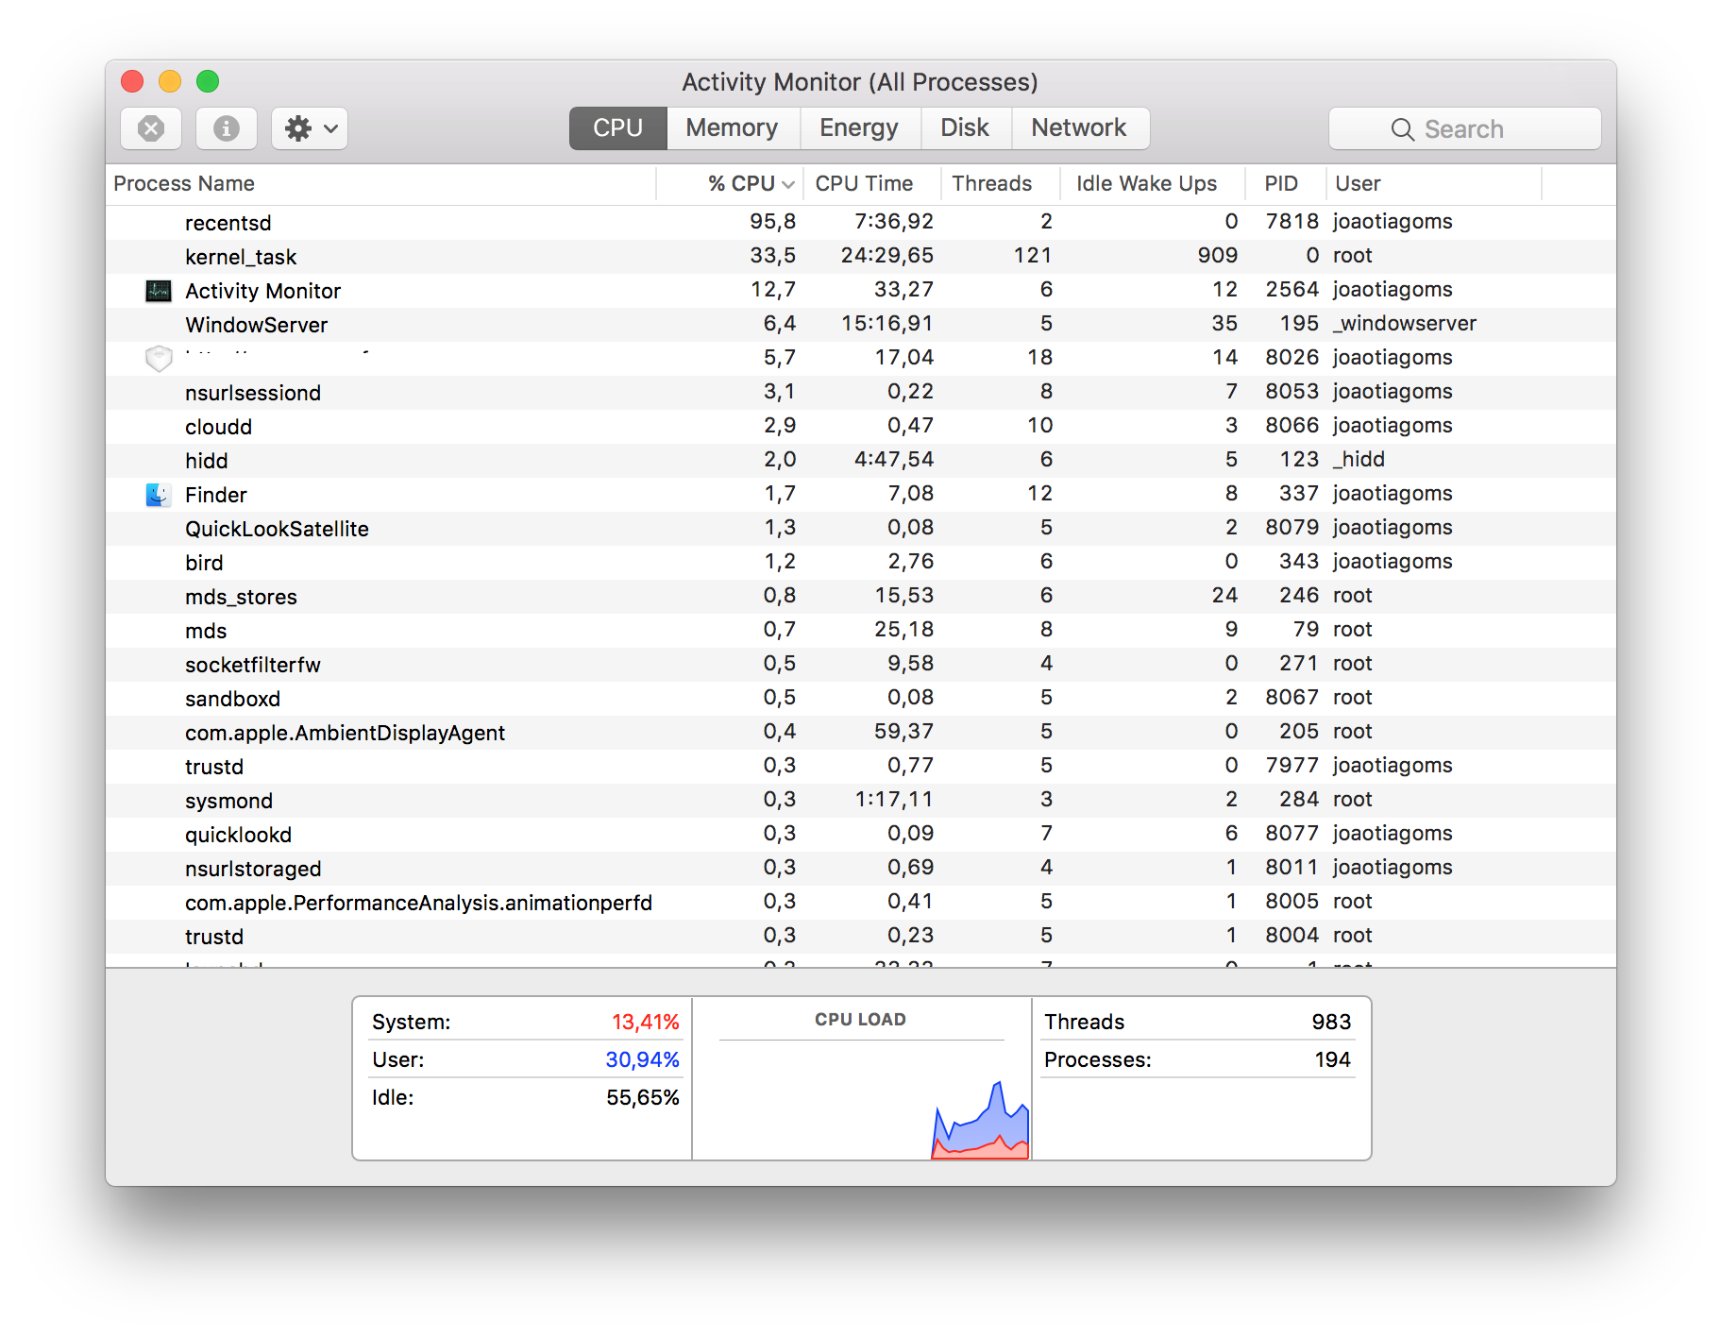Image resolution: width=1722 pixels, height=1337 pixels.
Task: Select the trustd process with PID 7977
Action: tap(214, 767)
